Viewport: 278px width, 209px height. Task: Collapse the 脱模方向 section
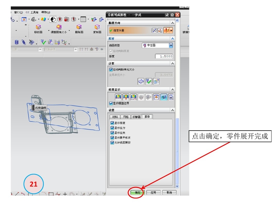[x=172, y=23]
